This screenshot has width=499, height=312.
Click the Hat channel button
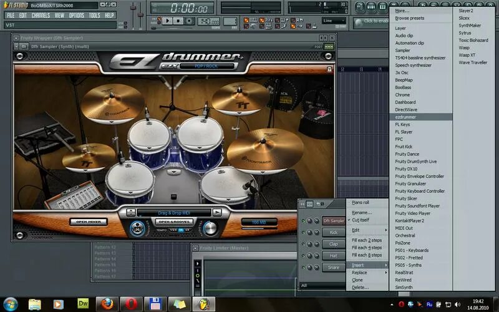(x=333, y=256)
